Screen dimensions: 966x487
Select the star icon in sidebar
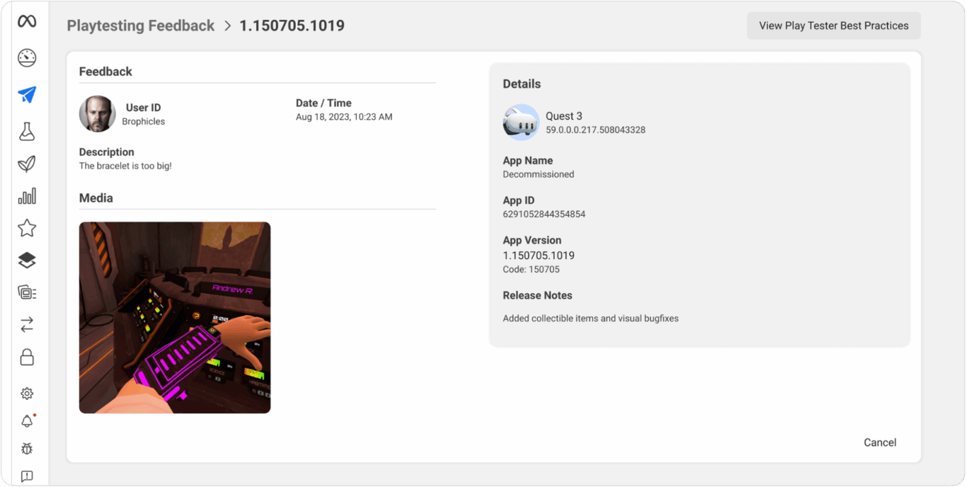pos(27,228)
